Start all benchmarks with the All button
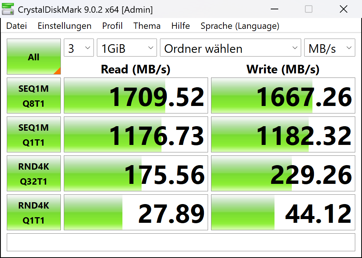The width and height of the screenshot is (362, 258). tap(34, 57)
